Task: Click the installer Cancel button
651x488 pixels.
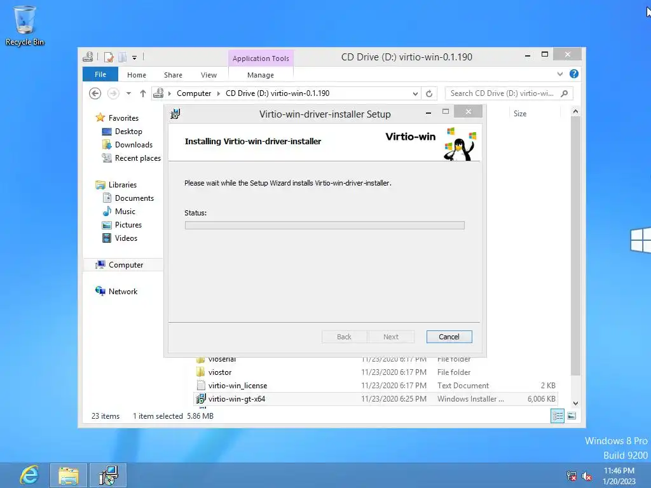Action: pos(449,337)
